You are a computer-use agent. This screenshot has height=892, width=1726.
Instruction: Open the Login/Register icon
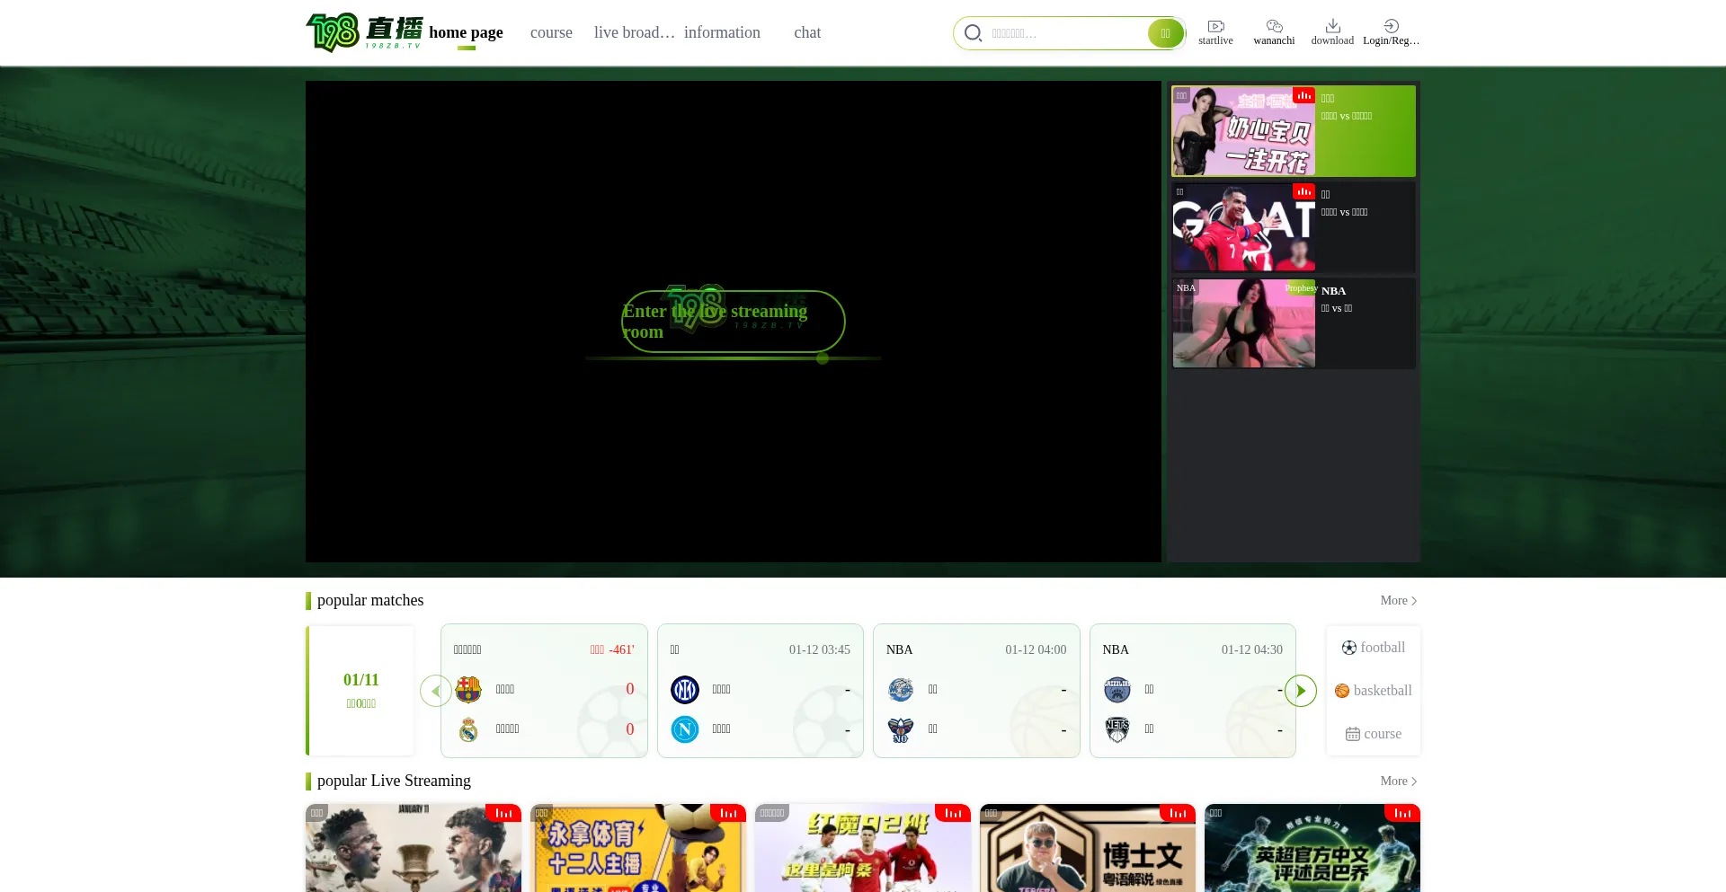(x=1391, y=26)
